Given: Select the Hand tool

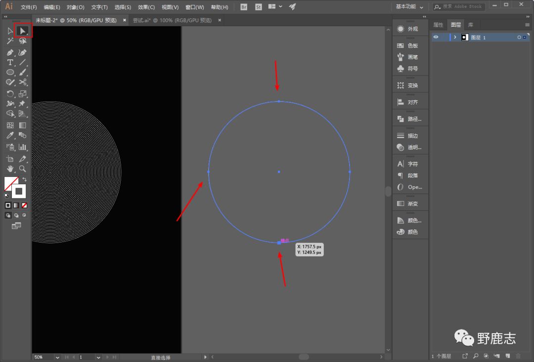Looking at the screenshot, I should [10, 169].
